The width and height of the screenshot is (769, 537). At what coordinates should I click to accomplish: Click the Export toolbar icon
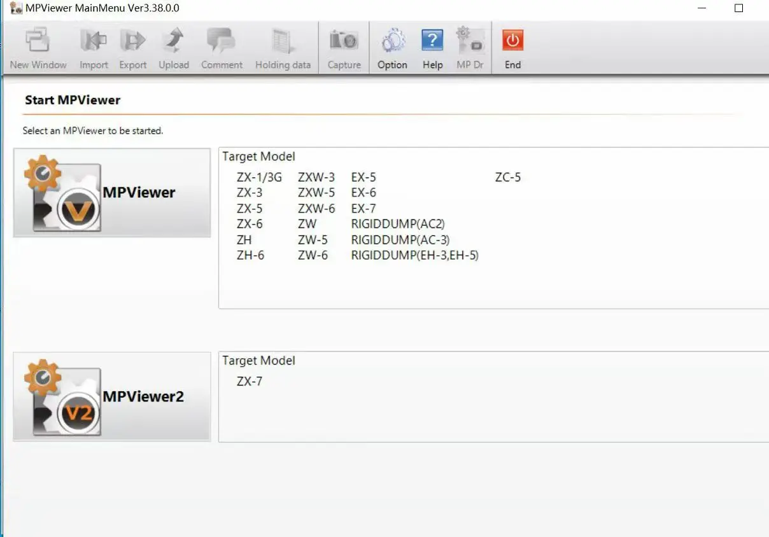[133, 48]
